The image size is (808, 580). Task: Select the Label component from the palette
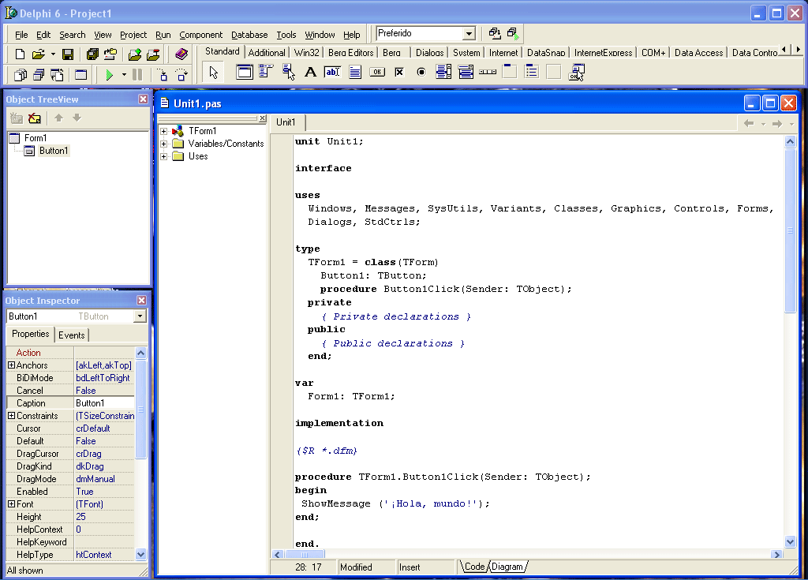(309, 72)
